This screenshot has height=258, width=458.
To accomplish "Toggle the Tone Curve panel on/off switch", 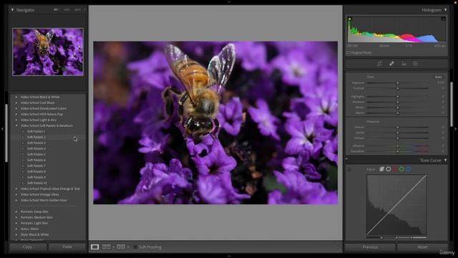I will tap(346, 159).
